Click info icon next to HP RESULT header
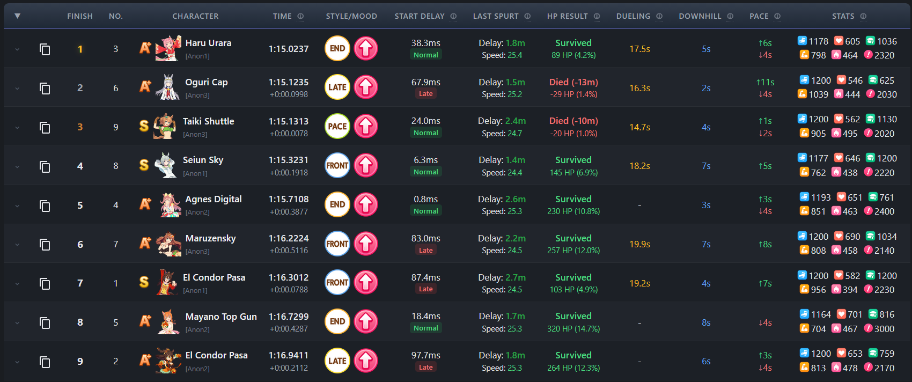The image size is (912, 382). pos(597,17)
